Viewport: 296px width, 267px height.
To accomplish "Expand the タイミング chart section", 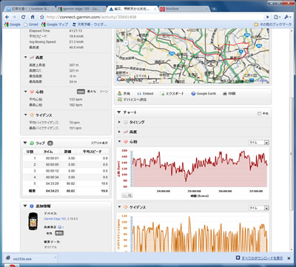I will 119,122.
